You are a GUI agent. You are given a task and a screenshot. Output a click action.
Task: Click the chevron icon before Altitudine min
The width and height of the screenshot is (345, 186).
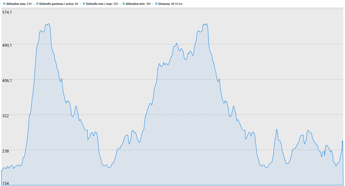click(x=123, y=4)
